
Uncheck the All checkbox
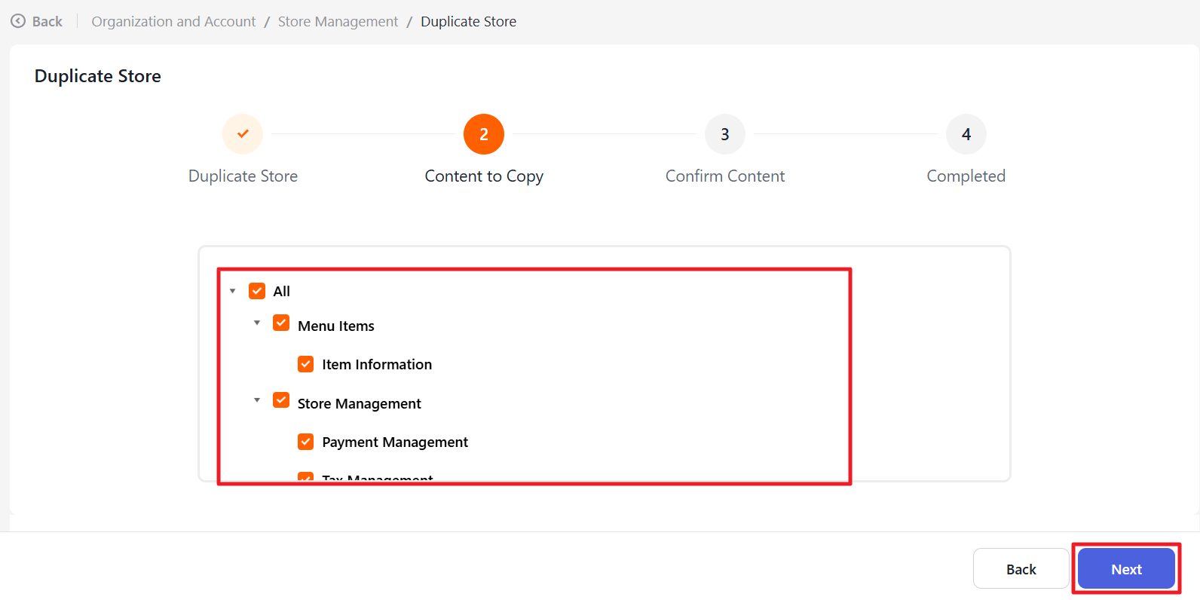coord(257,291)
